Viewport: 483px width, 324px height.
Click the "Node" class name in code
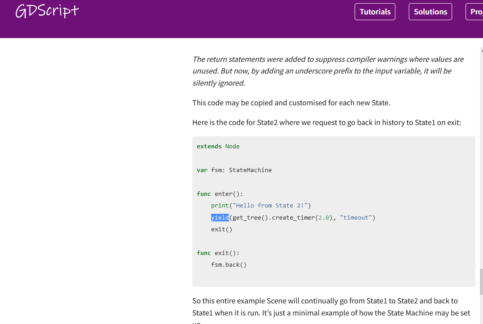(x=232, y=146)
